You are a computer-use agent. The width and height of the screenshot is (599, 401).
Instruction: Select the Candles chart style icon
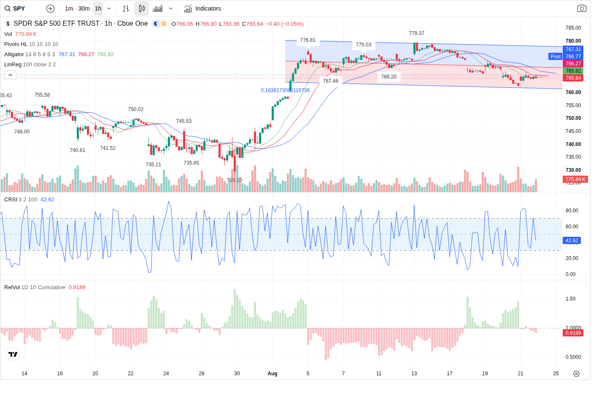(142, 8)
